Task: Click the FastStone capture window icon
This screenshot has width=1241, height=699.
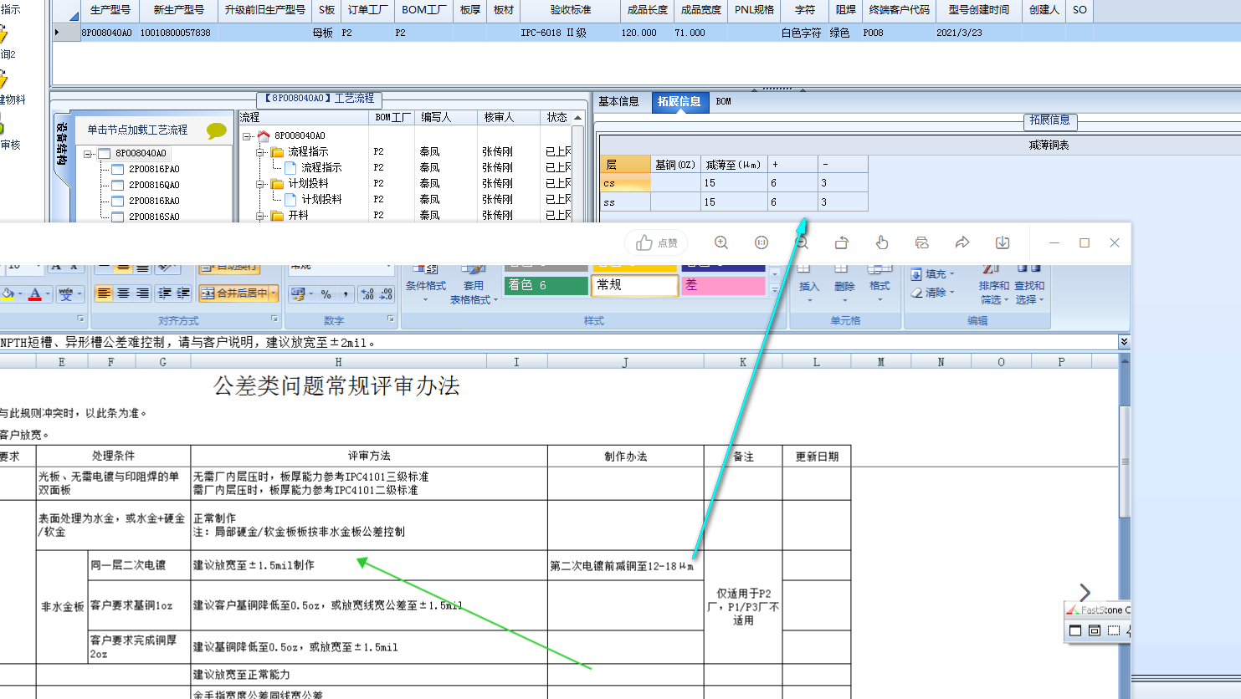Action: [x=1075, y=630]
